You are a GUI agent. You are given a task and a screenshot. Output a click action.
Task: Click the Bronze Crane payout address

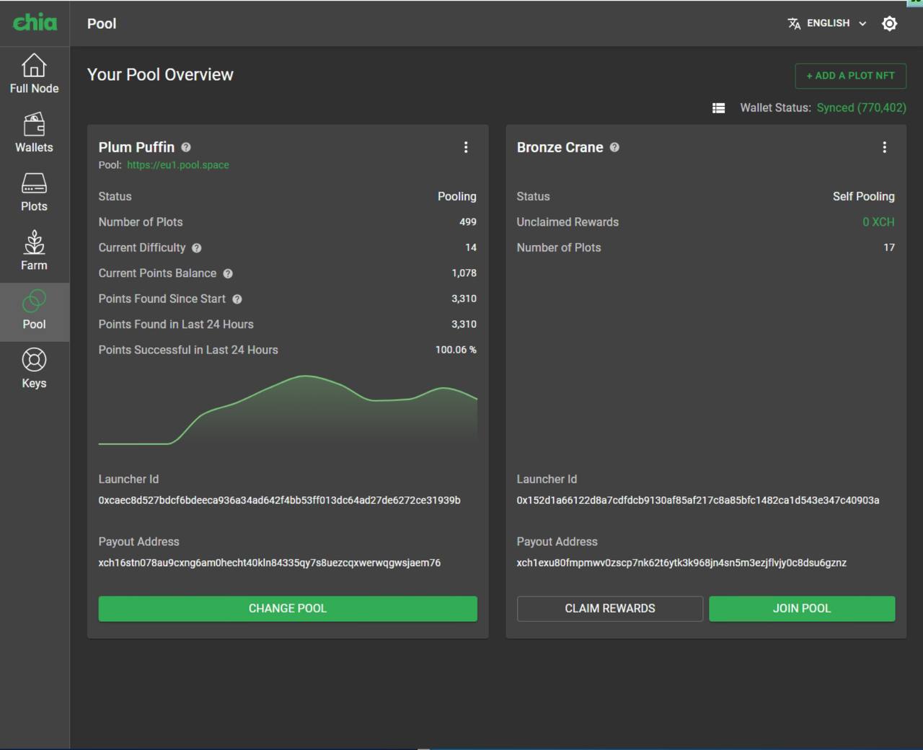[681, 562]
